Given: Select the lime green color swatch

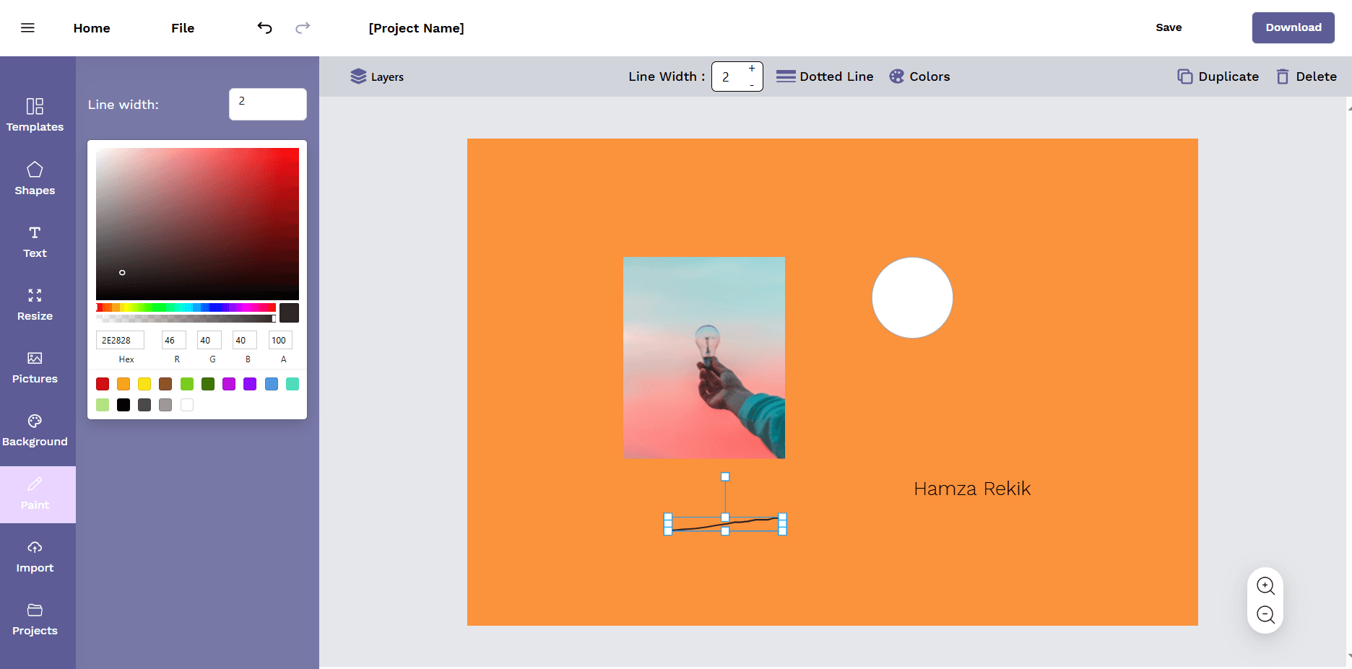Looking at the screenshot, I should [x=187, y=384].
